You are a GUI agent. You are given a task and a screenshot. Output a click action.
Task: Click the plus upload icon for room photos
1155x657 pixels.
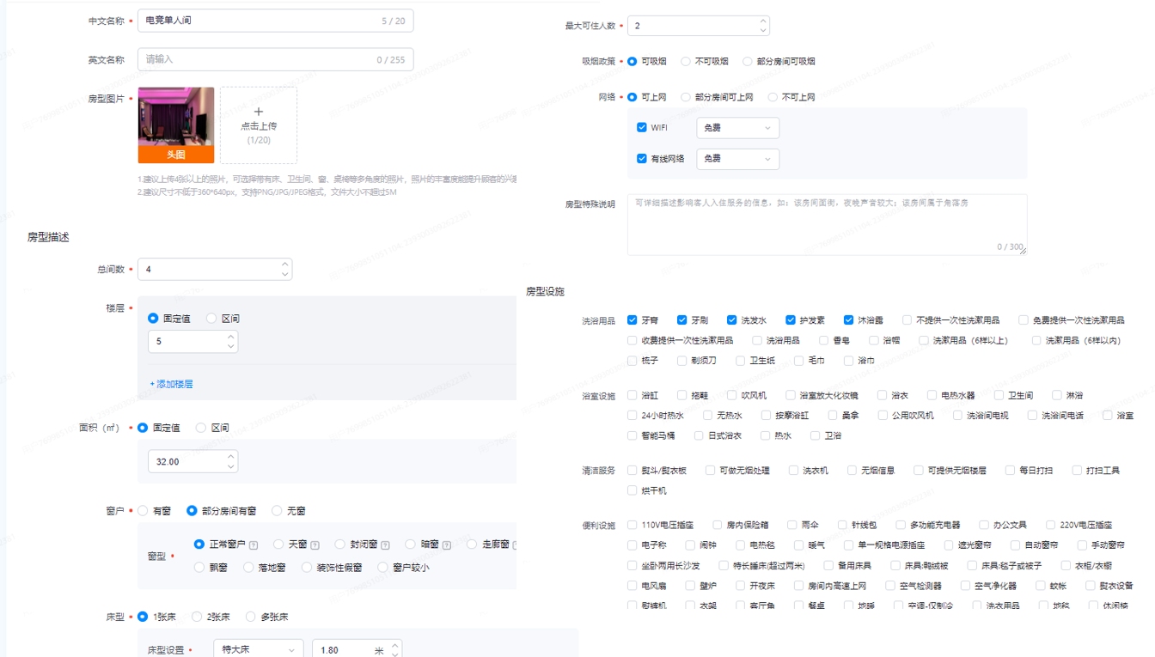click(x=259, y=112)
